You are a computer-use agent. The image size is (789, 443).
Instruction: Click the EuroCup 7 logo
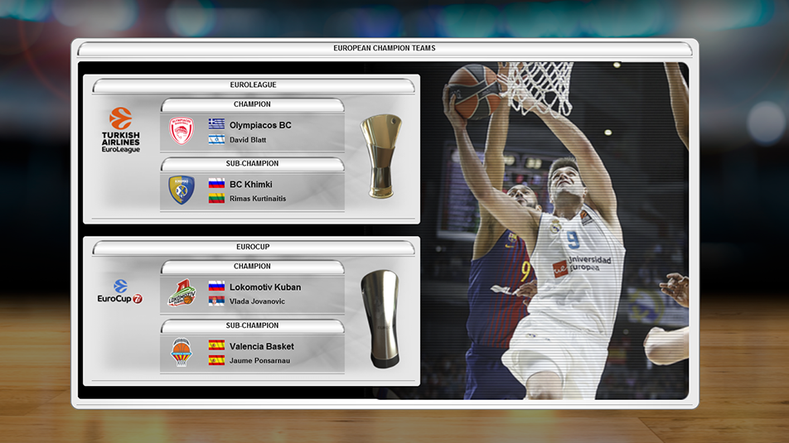pos(119,291)
